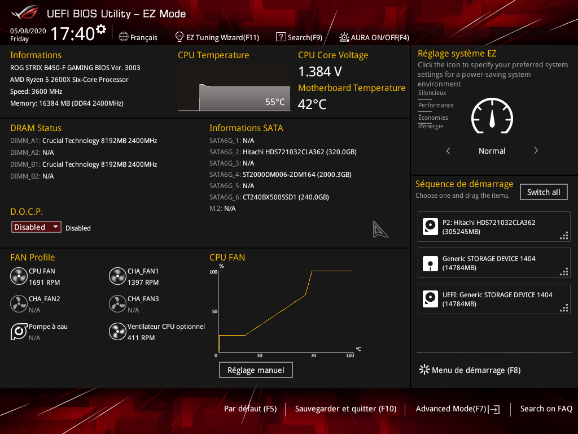Click the UEFI Generic STORAGE DEVICE disk icon
Screen dimensions: 578x434
[430, 300]
